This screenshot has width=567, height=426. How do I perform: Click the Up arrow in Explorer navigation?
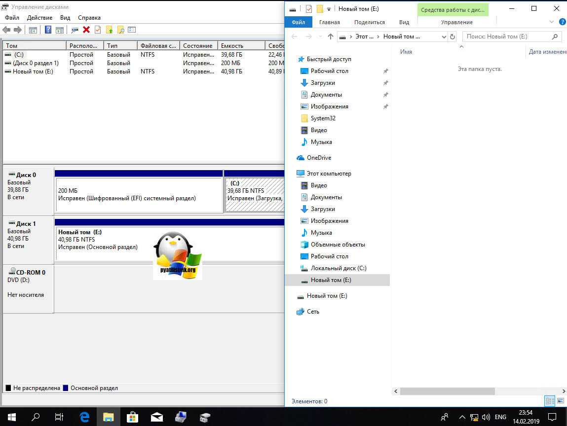click(x=331, y=36)
